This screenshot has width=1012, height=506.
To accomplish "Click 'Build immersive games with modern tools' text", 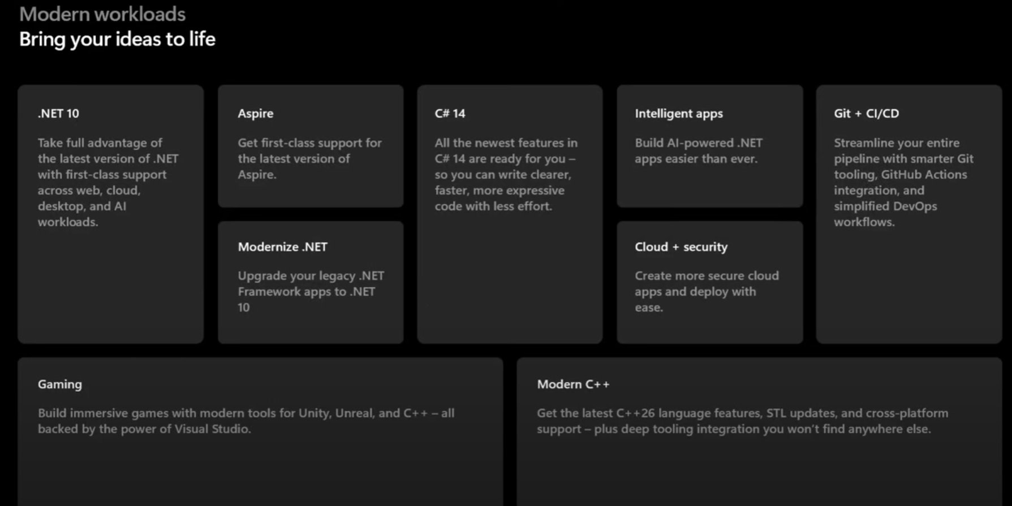I will [246, 421].
